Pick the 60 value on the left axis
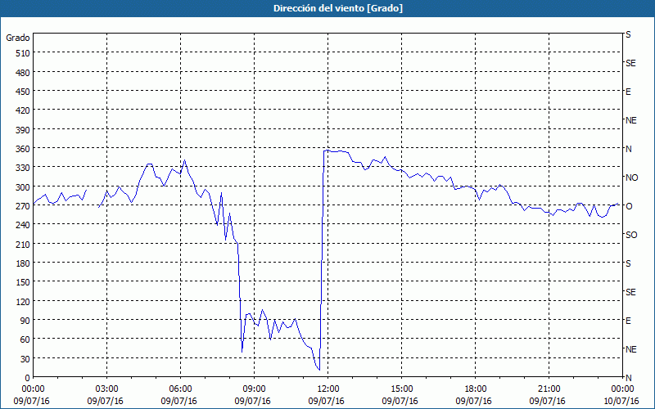The width and height of the screenshot is (655, 409). point(25,339)
